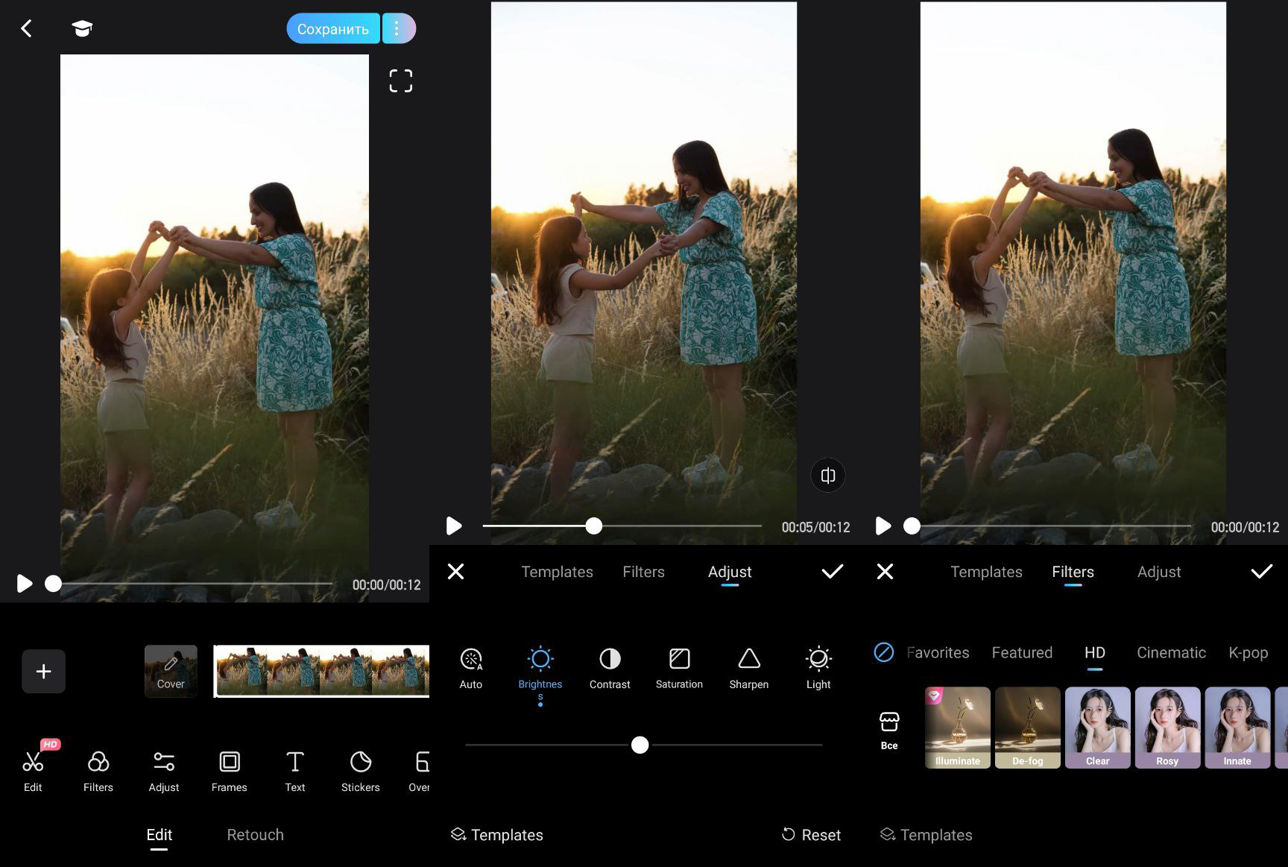This screenshot has height=867, width=1288.
Task: Open the Featured filter category
Action: [x=1022, y=653]
